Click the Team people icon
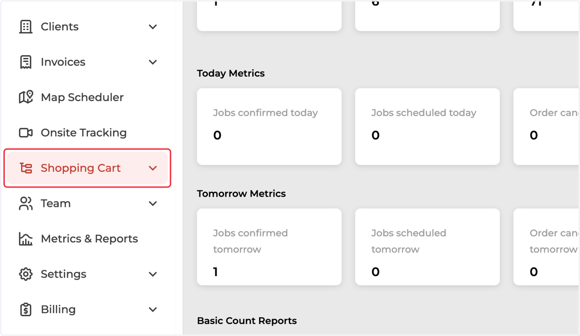The width and height of the screenshot is (580, 336). (26, 204)
